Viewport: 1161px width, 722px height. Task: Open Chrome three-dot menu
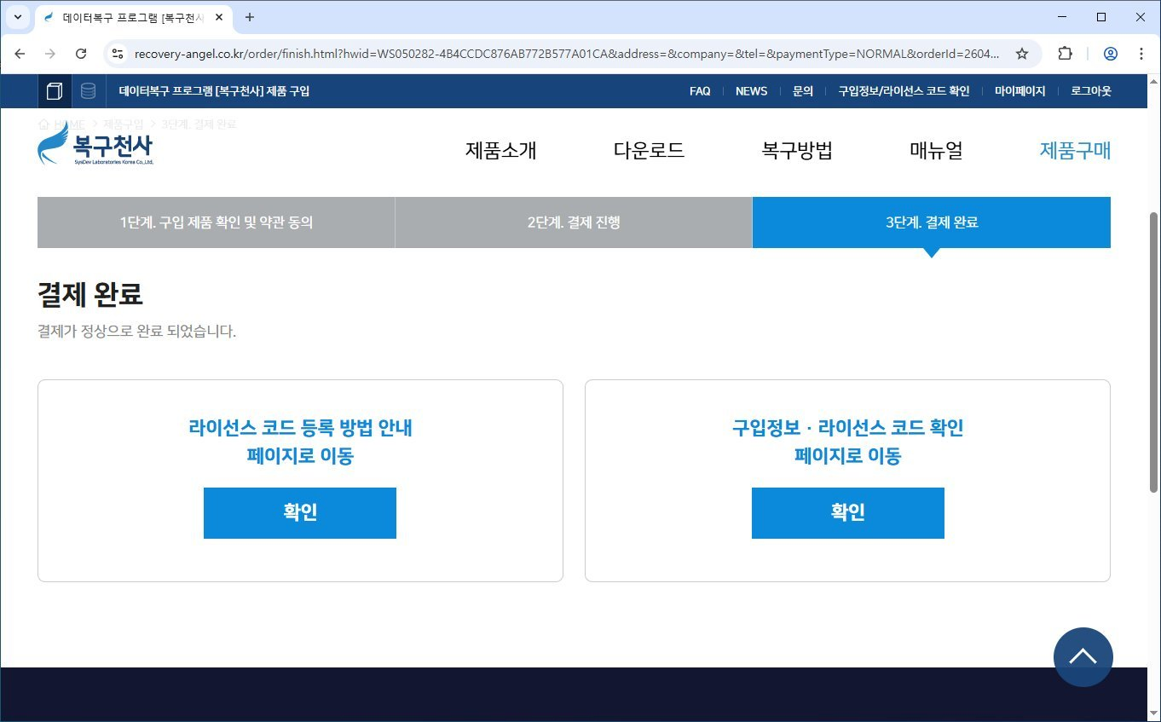pyautogui.click(x=1141, y=54)
